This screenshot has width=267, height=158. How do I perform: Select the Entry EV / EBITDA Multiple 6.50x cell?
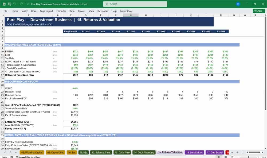click(x=70, y=142)
